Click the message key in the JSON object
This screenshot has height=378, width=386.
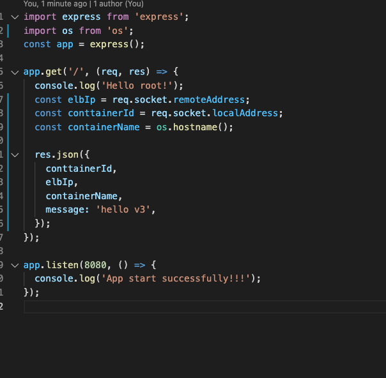click(x=65, y=209)
